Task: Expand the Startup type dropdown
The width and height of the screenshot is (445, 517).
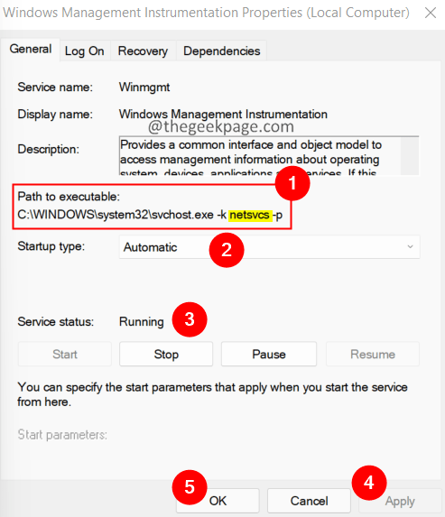Action: [x=269, y=247]
